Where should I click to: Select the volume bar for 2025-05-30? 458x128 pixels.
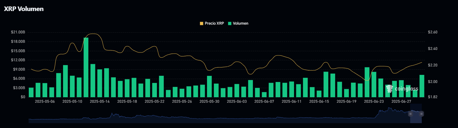coord(209,86)
